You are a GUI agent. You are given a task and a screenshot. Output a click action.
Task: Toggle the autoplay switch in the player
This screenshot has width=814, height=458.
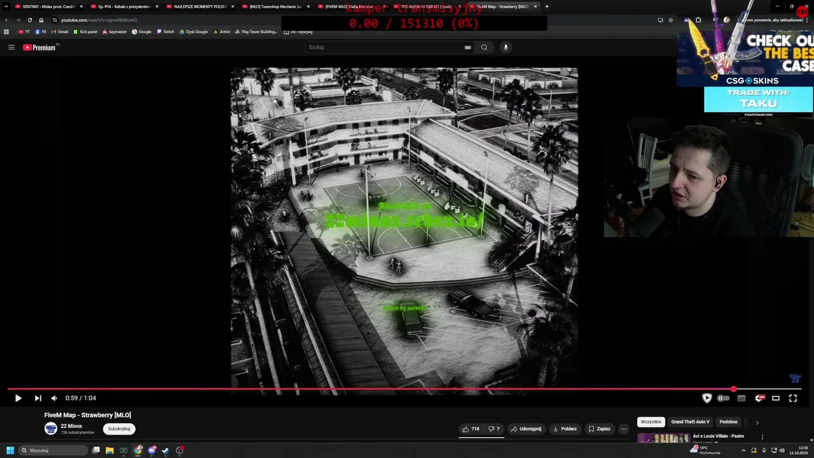pyautogui.click(x=723, y=398)
